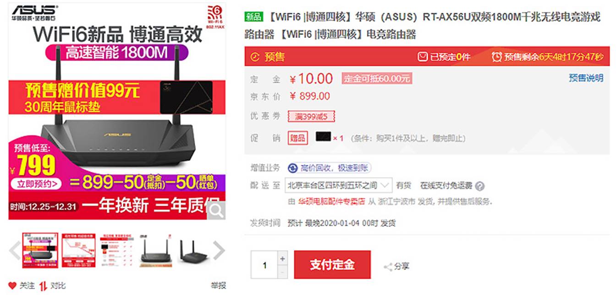Click the 举报 report link
Screen dimensions: 616x295
click(218, 285)
